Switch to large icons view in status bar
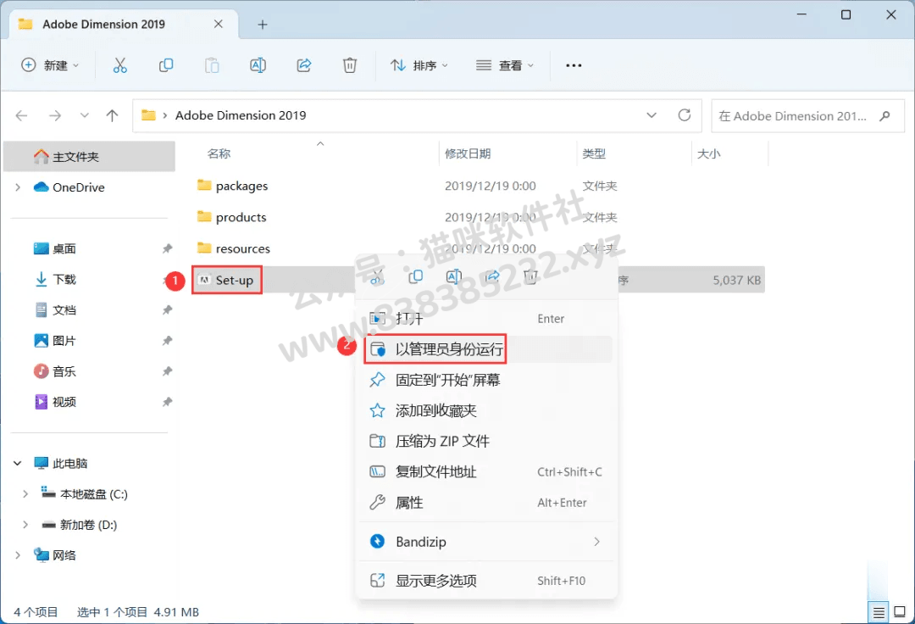The image size is (915, 624). pos(900,612)
